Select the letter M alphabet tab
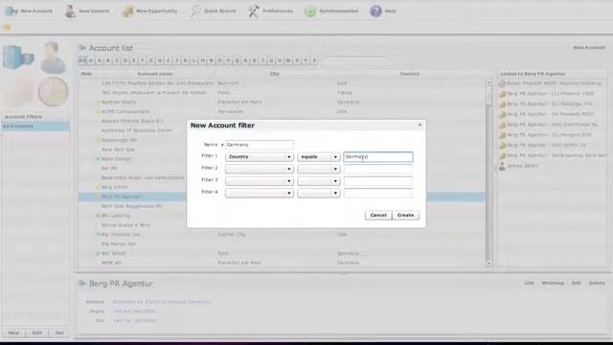The width and height of the screenshot is (613, 345). coord(202,60)
